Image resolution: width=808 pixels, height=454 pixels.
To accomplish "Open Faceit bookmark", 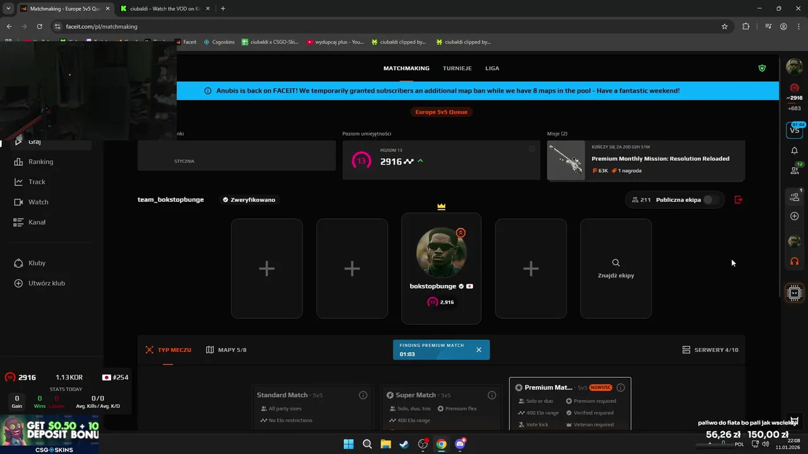I will coord(186,42).
